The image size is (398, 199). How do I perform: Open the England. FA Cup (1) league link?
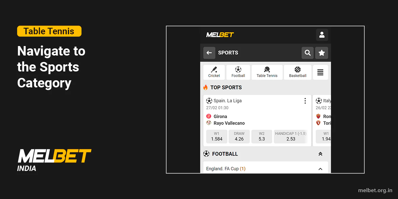(226, 169)
